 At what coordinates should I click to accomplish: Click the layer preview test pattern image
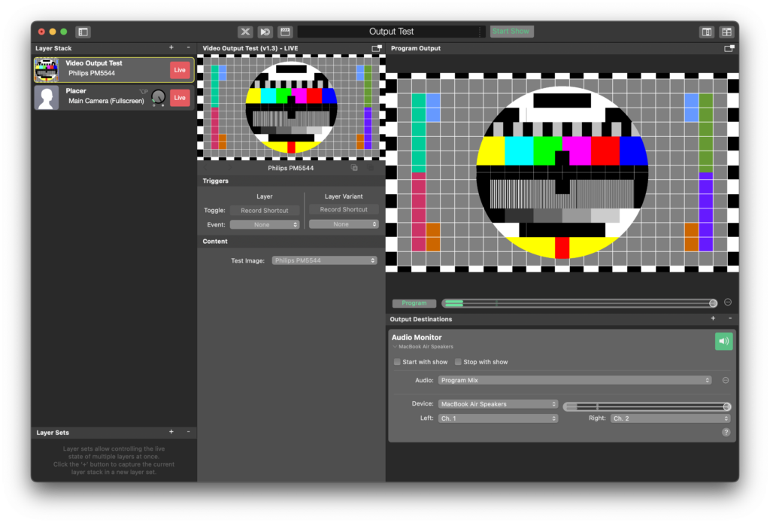click(291, 107)
